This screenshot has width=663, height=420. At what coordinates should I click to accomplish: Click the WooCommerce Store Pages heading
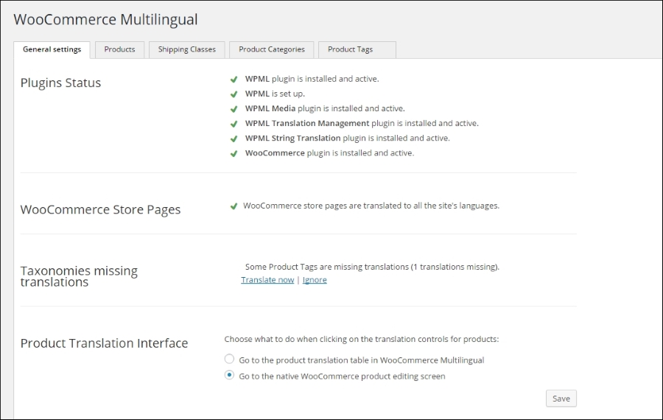pos(100,210)
